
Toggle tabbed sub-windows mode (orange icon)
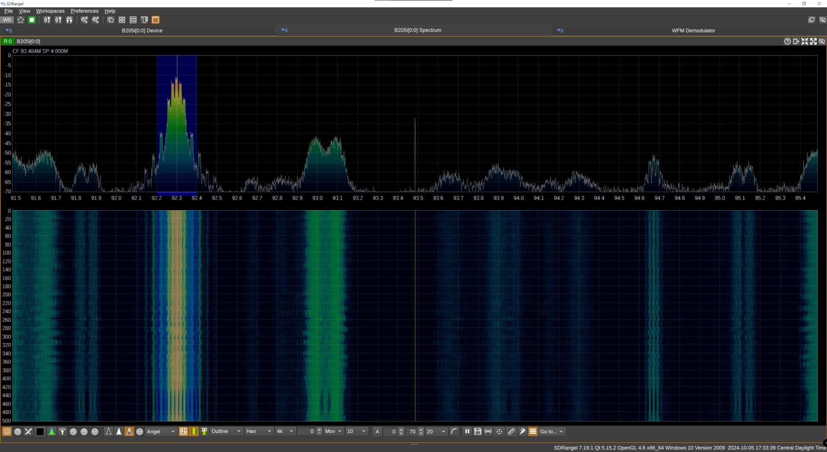[x=156, y=20]
